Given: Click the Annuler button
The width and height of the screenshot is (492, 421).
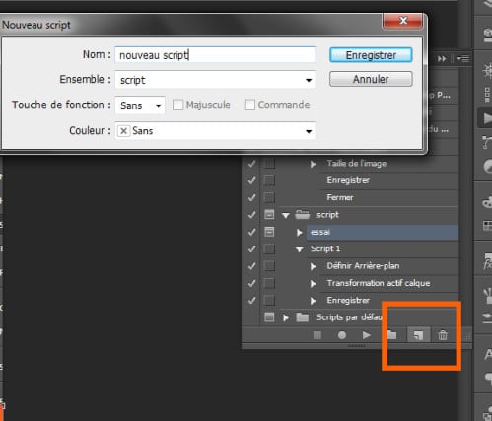Looking at the screenshot, I should (x=371, y=79).
